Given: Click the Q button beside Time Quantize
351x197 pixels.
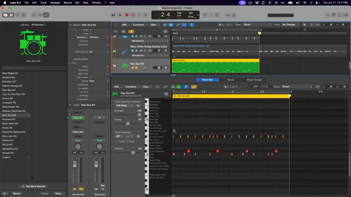Looking at the screenshot, I should pyautogui.click(x=138, y=106).
